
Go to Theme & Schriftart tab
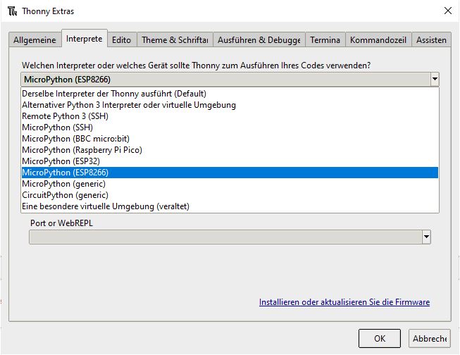[175, 39]
